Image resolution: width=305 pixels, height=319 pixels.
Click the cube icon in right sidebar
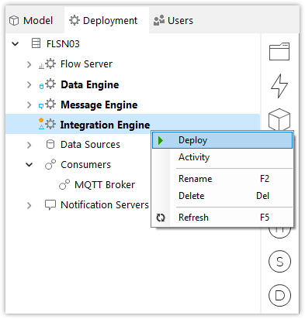[x=279, y=119]
